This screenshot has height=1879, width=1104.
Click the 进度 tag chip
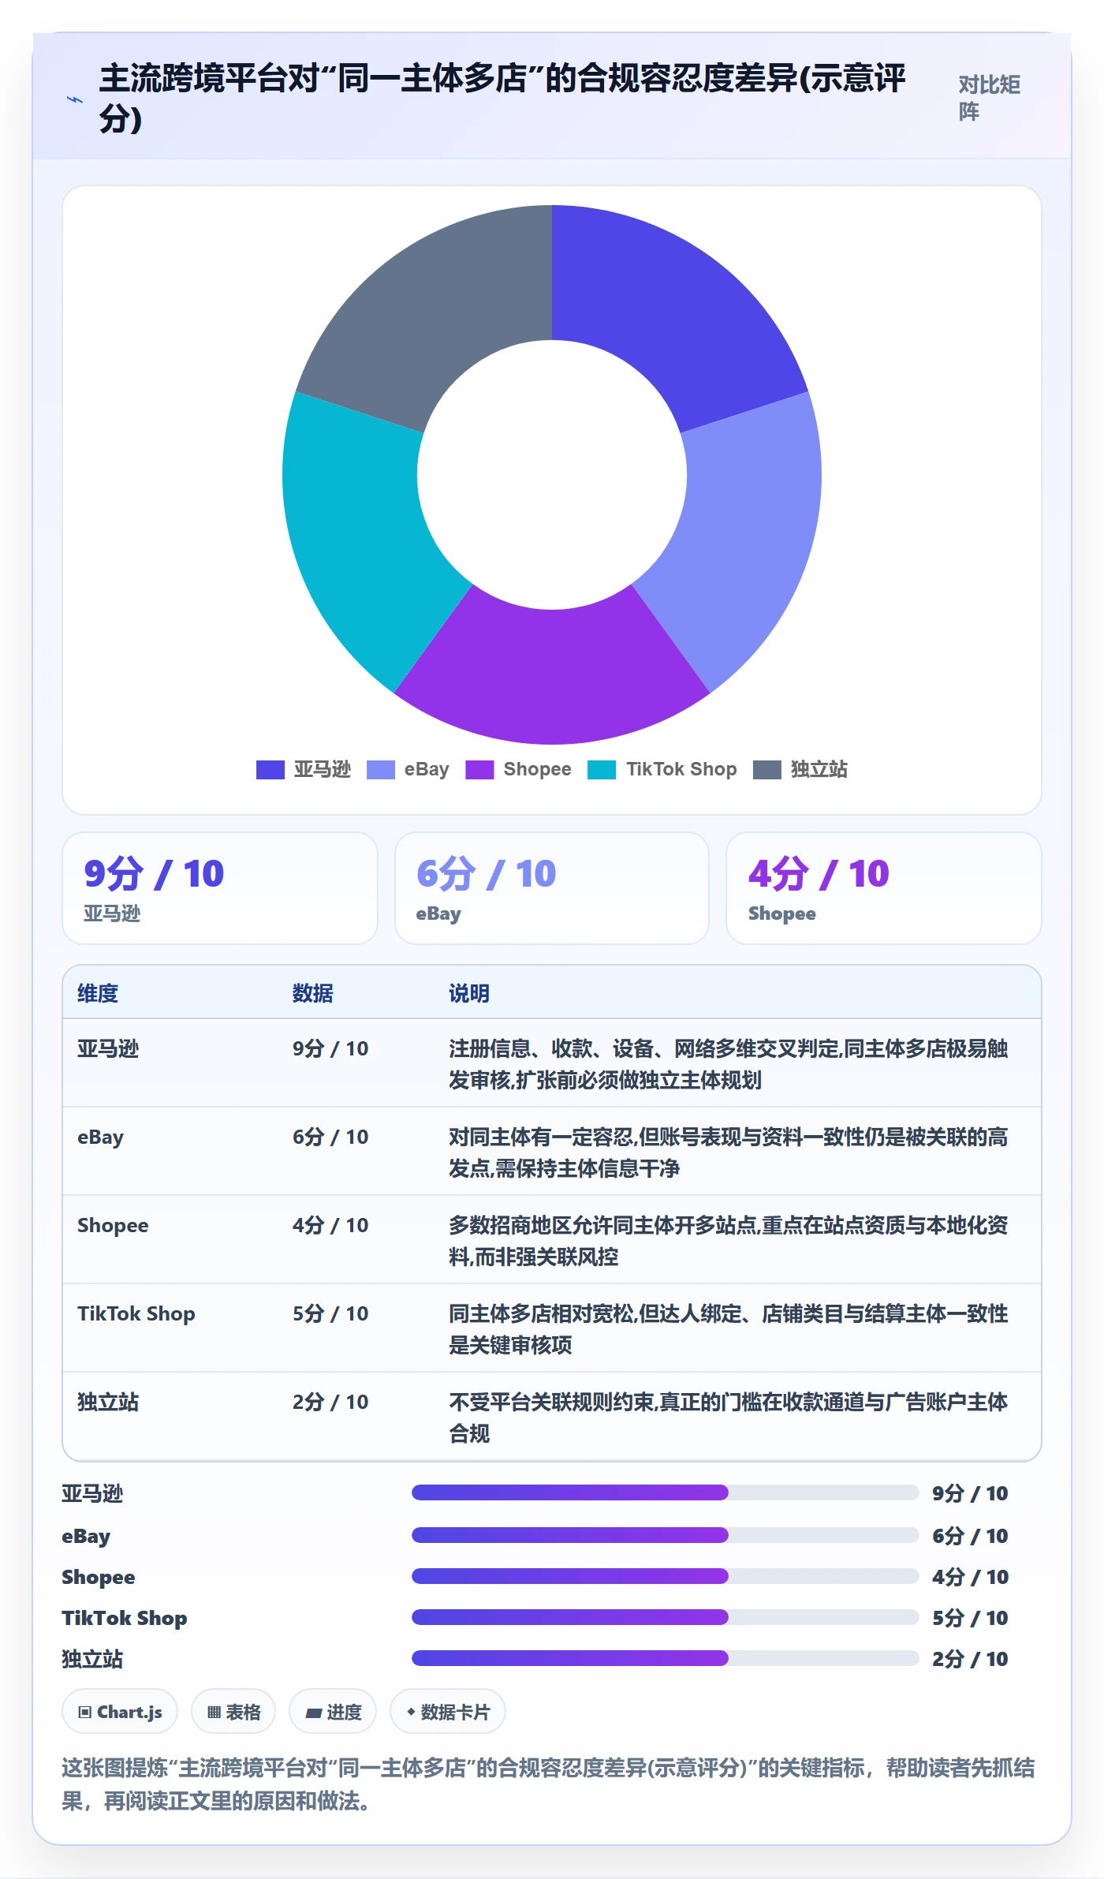click(x=333, y=1712)
